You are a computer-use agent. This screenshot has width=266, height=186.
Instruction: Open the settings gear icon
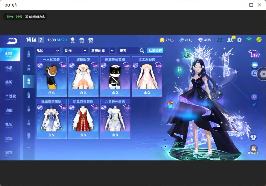pyautogui.click(x=239, y=40)
